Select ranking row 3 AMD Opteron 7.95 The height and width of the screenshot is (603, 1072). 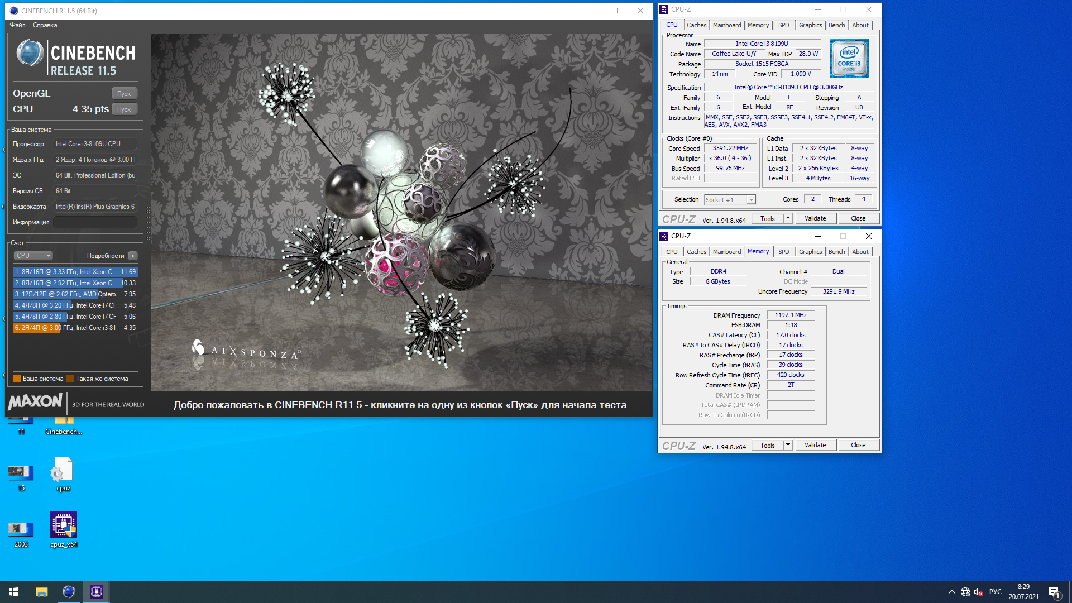point(75,294)
